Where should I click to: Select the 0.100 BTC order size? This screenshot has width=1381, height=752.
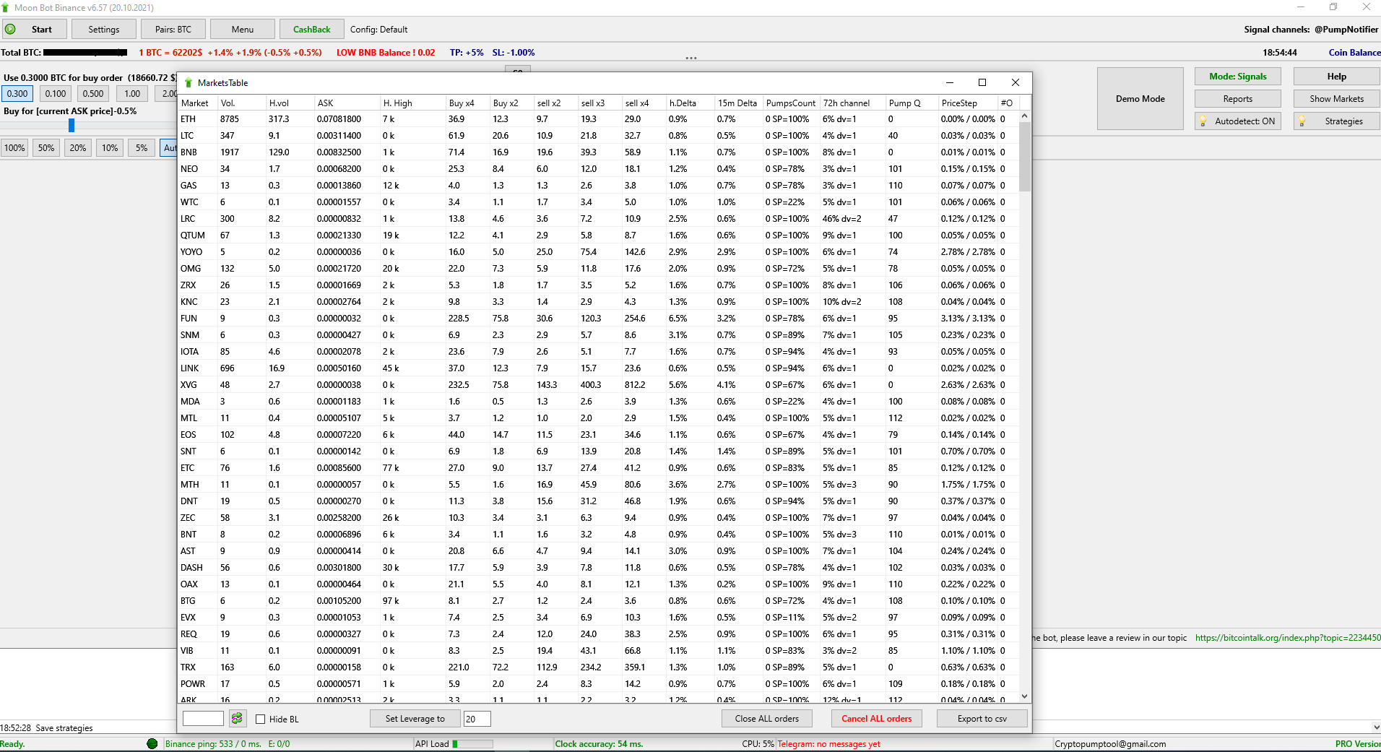pyautogui.click(x=56, y=94)
